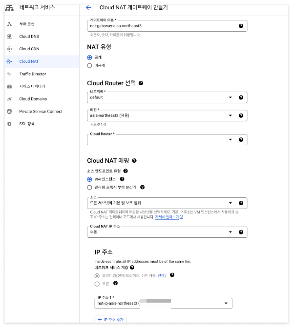Click help icon next to Cloud Router 선택
Viewport: 293px width, 327px height.
click(x=141, y=83)
